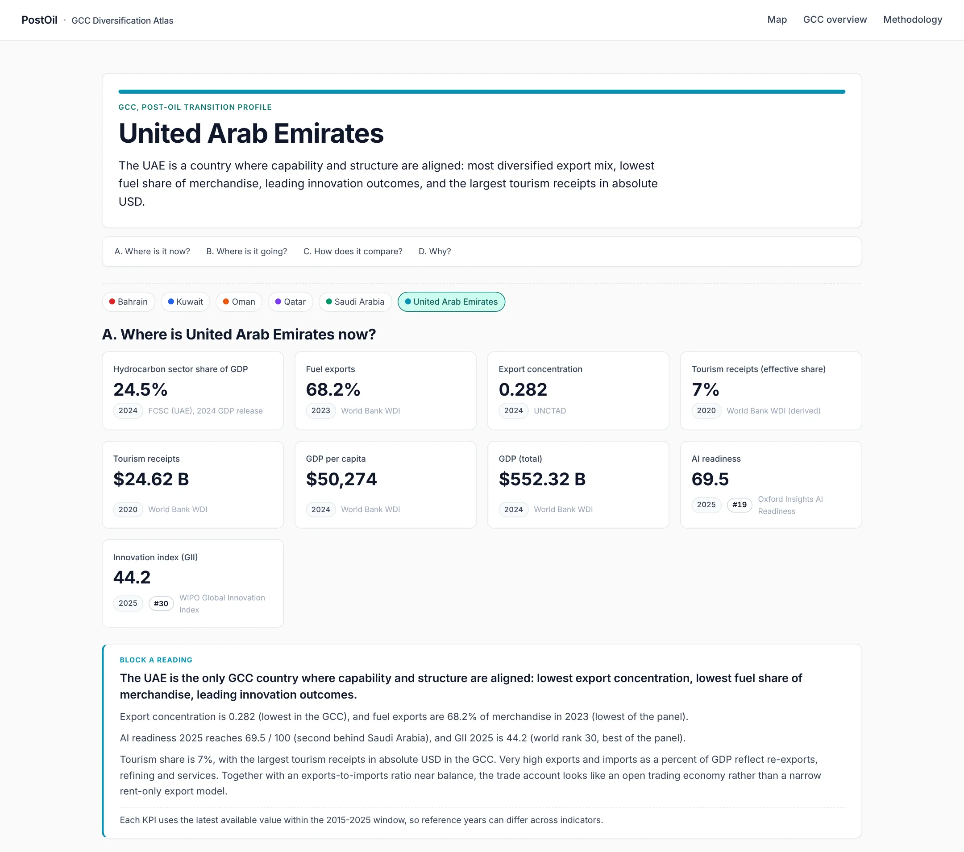The image size is (964, 852).
Task: Jump to section A. Where is it now?
Action: pos(152,251)
